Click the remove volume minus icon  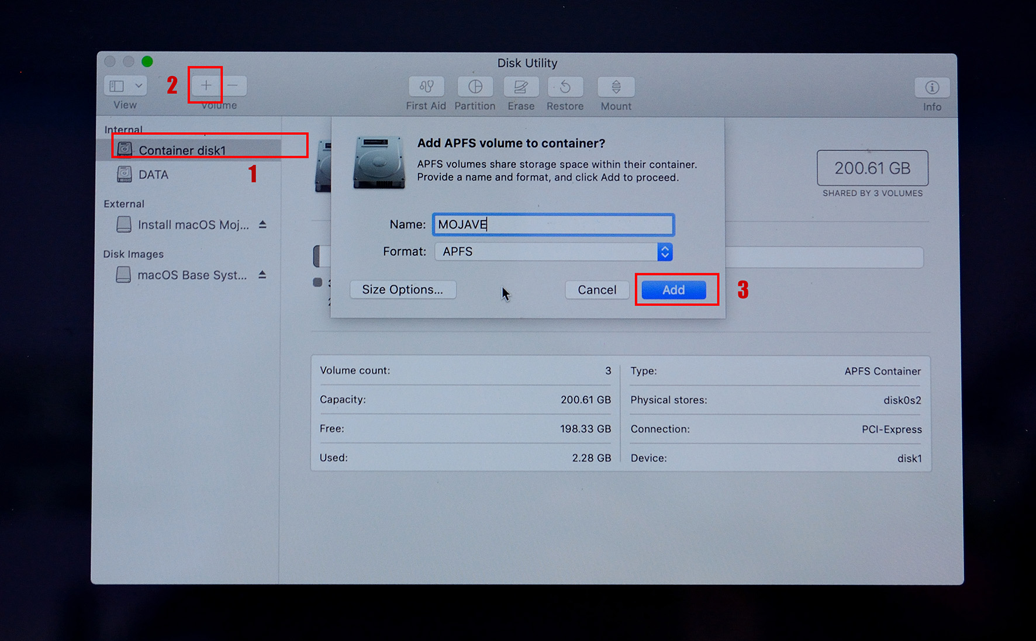coord(234,85)
